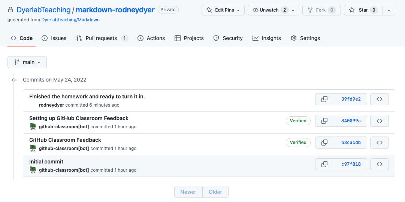Open commit 'Setting up GitHub Classroom Feedback'
This screenshot has height=202, width=405.
(79, 118)
